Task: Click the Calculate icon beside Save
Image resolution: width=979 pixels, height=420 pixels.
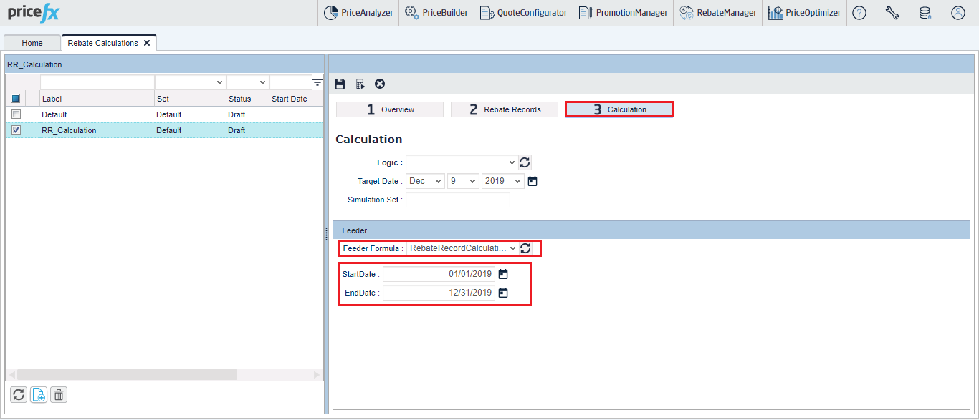Action: 360,84
